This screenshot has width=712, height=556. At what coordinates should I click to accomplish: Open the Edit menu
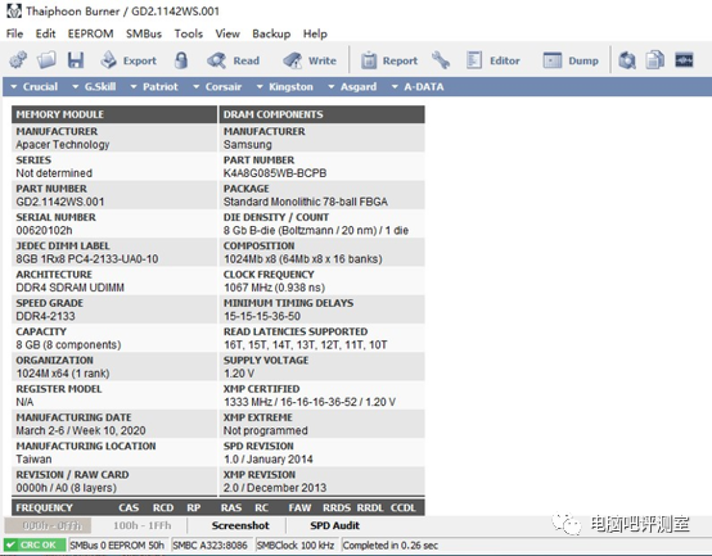point(45,34)
